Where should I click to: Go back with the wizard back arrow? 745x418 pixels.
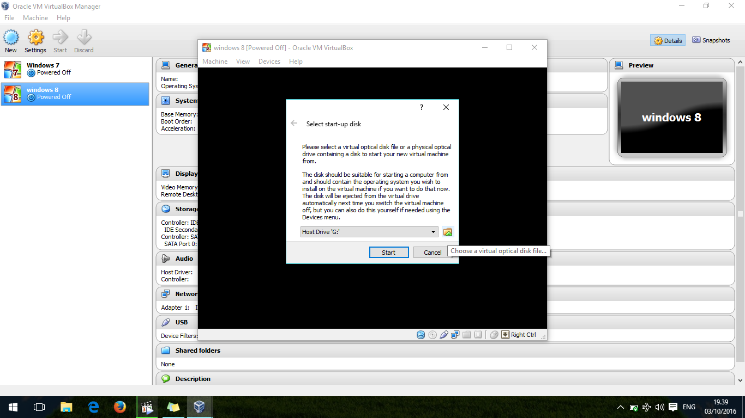click(294, 124)
